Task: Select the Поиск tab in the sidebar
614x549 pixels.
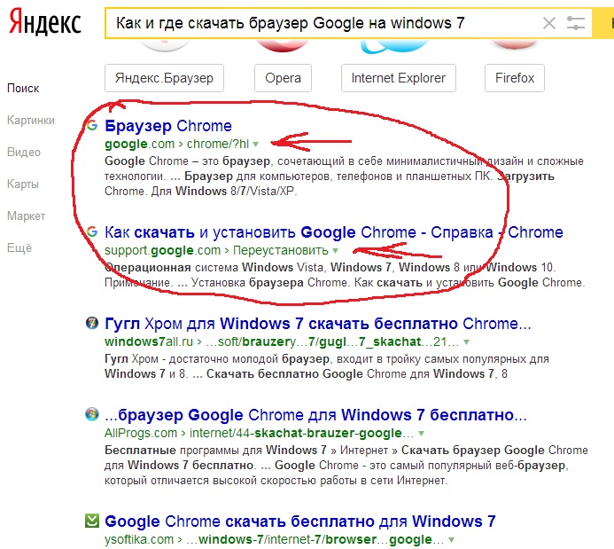Action: tap(23, 88)
